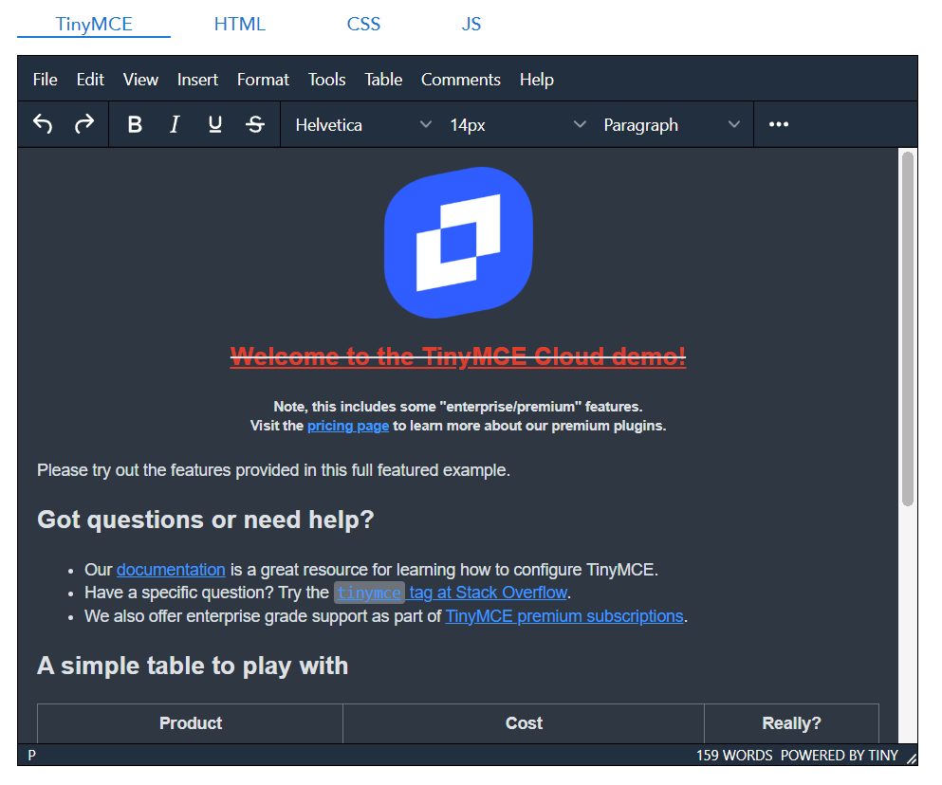Screen dimensions: 942x785
Task: Open the Insert menu
Action: point(197,80)
